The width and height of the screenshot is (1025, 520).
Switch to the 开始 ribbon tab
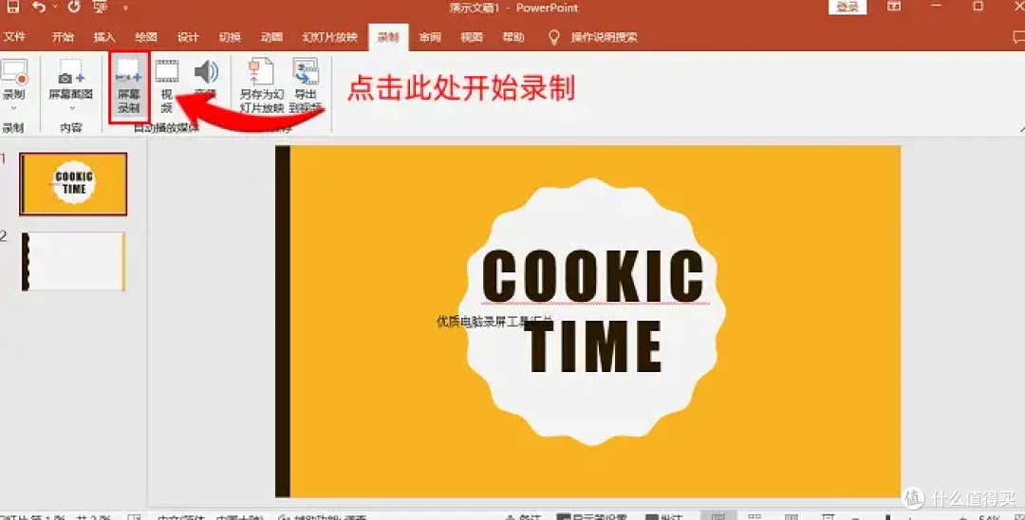tap(63, 37)
